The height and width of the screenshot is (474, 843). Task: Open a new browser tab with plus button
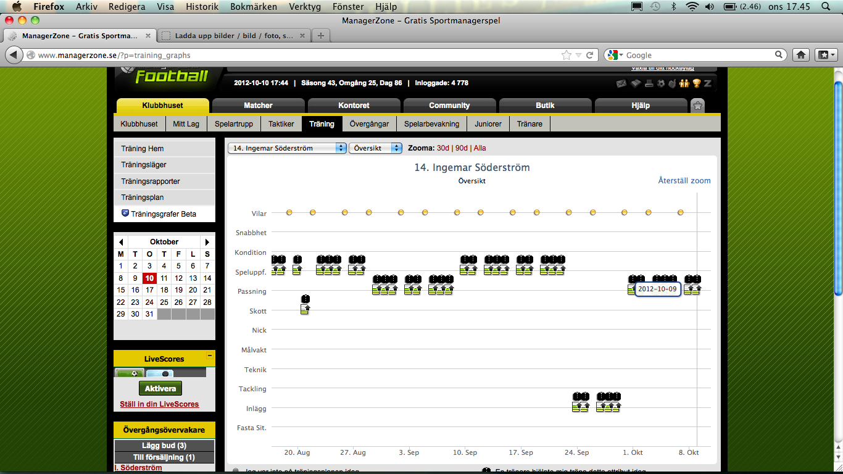pyautogui.click(x=320, y=36)
